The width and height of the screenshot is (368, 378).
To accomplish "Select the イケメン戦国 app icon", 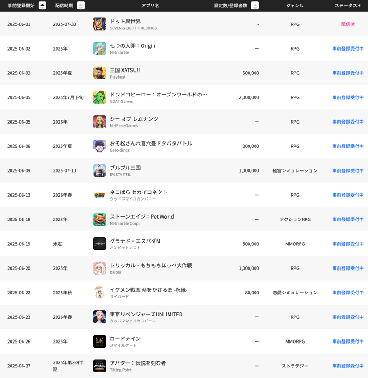I will [100, 293].
